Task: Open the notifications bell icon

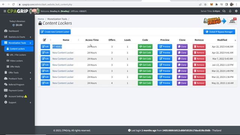Action: pos(230,11)
